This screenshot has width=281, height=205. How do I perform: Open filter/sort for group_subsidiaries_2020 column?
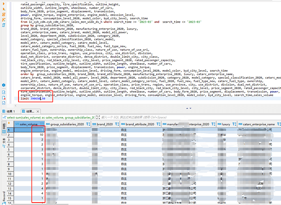(x=88, y=124)
